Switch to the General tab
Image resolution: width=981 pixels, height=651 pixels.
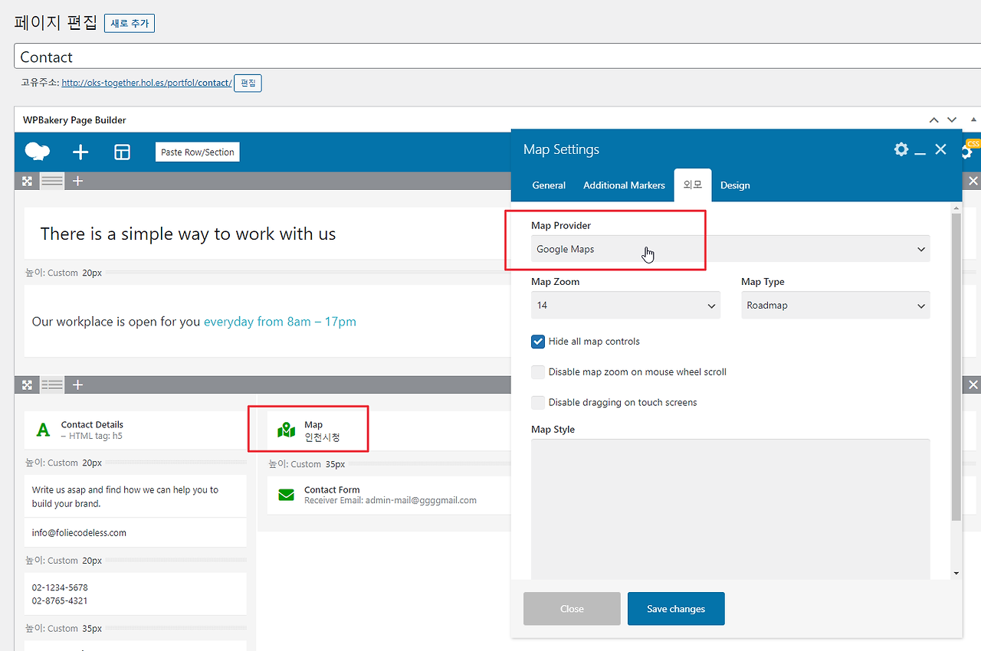point(549,185)
